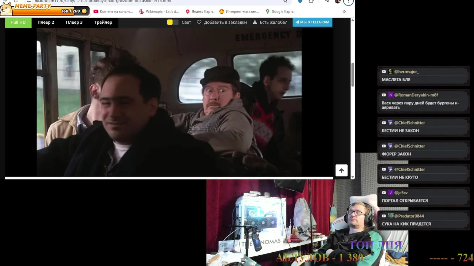Click the 'Добавить в закладки' link
This screenshot has width=474, height=266.
coord(225,22)
